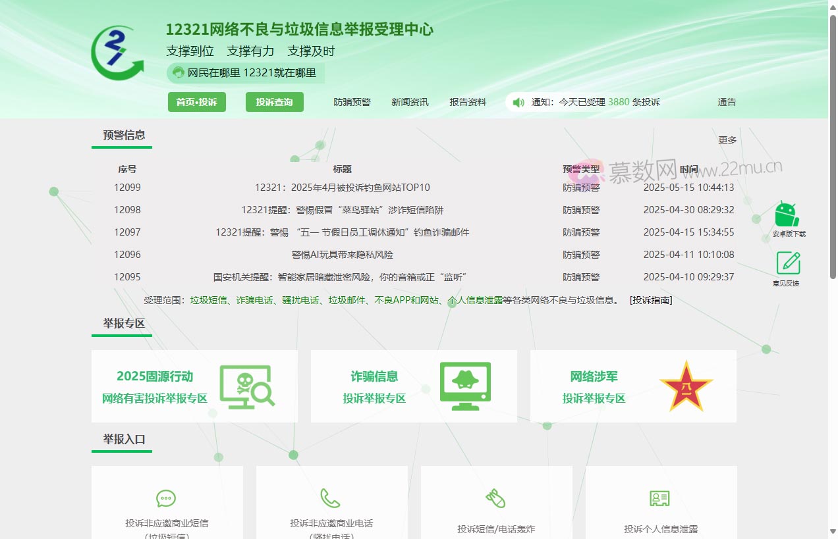Viewport: 838px width, 539px height.
Task: Open the 新闻资讯 menu item
Action: [410, 102]
